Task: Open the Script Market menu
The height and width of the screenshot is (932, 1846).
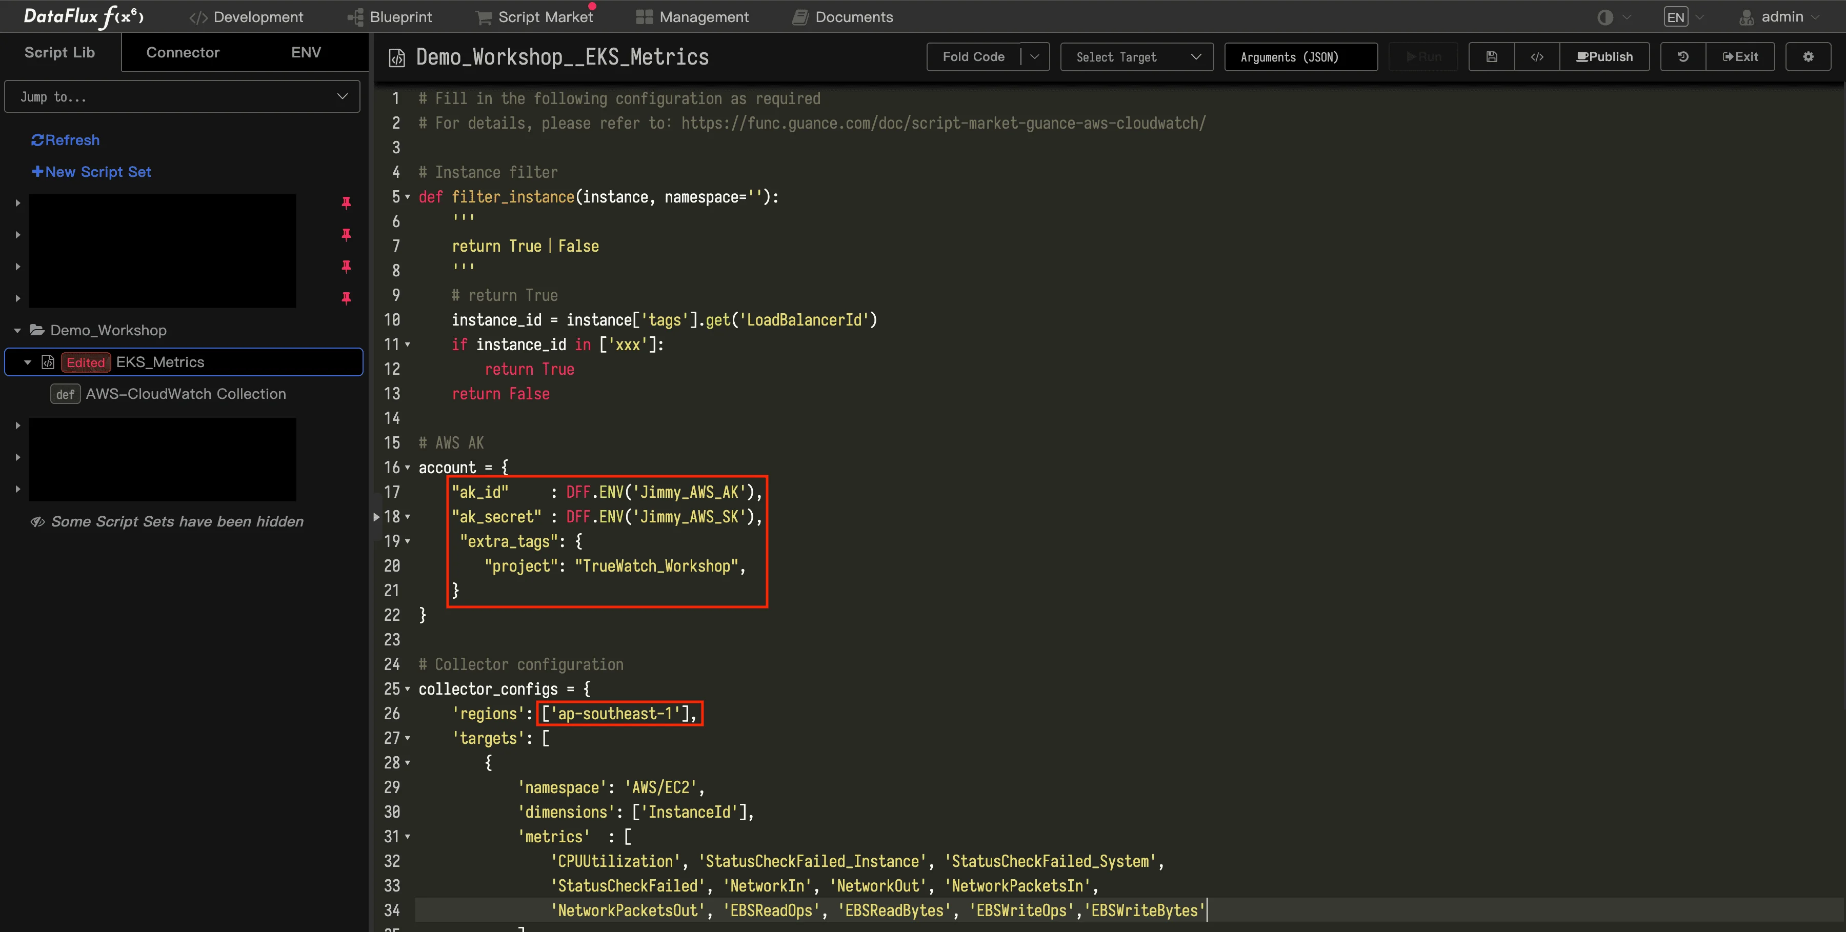Action: pyautogui.click(x=535, y=17)
